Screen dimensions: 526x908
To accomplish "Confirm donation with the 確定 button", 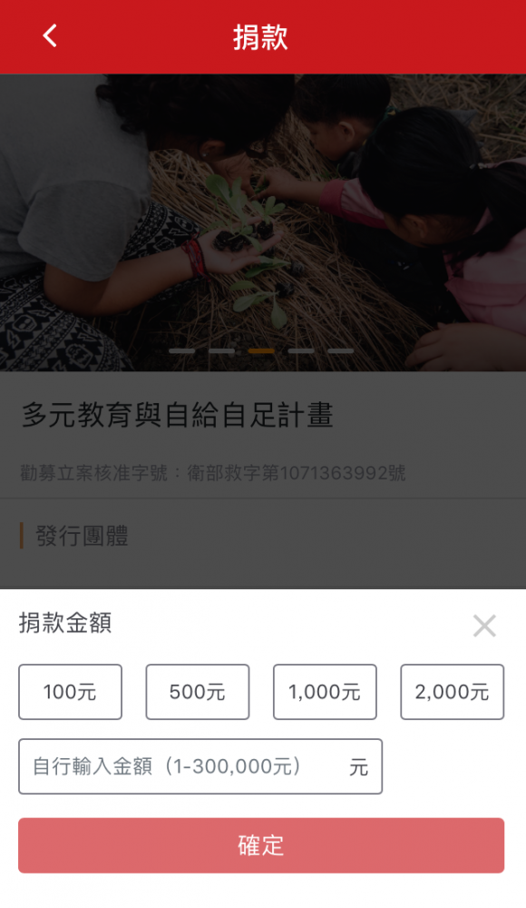I will [x=261, y=845].
